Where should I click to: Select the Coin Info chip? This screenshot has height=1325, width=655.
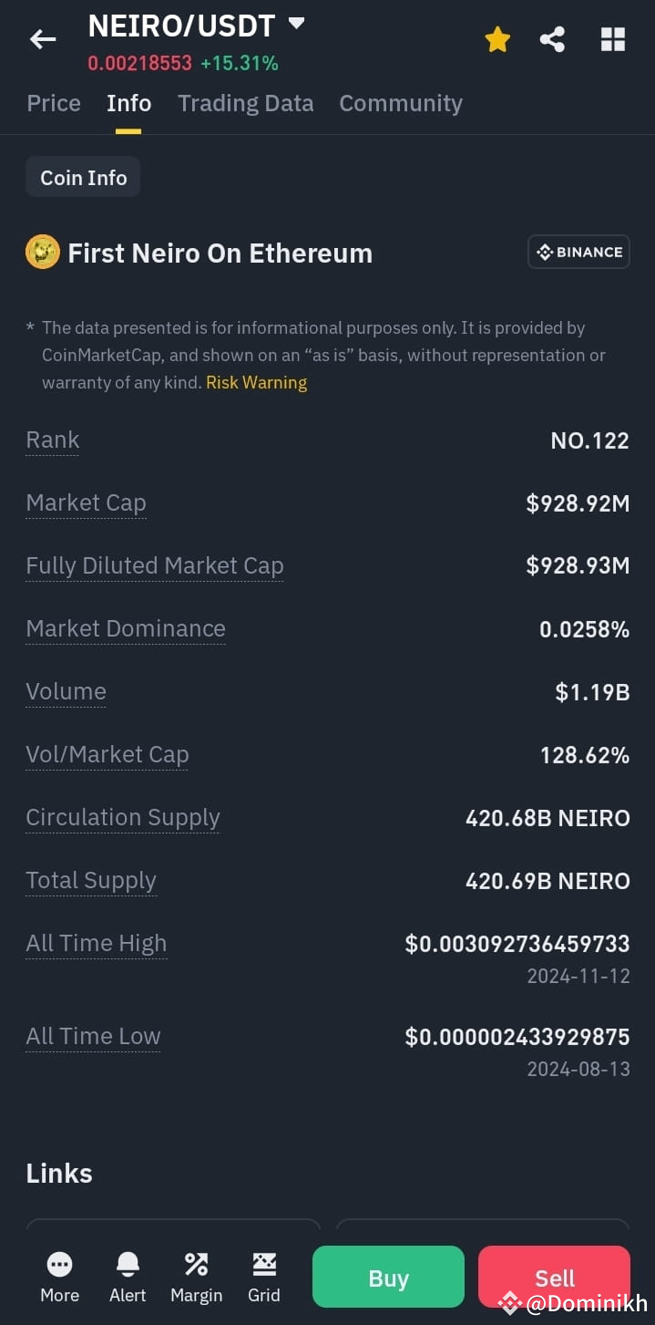pos(83,178)
